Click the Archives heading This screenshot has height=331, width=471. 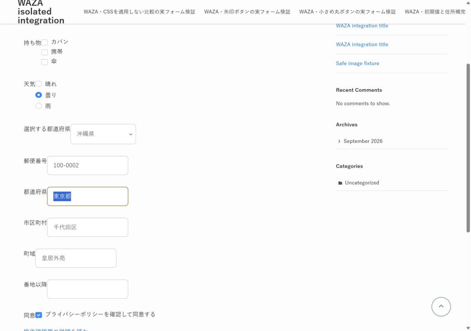(347, 125)
